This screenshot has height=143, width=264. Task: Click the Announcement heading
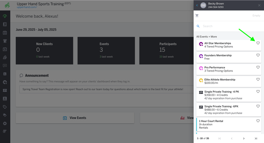click(x=37, y=76)
